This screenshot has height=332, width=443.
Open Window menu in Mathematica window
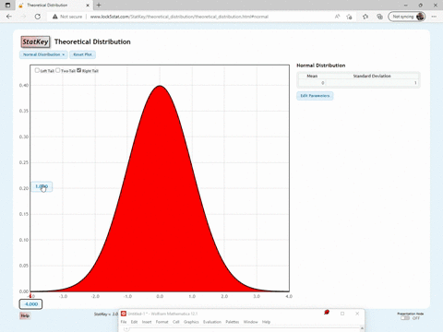pyautogui.click(x=250, y=322)
